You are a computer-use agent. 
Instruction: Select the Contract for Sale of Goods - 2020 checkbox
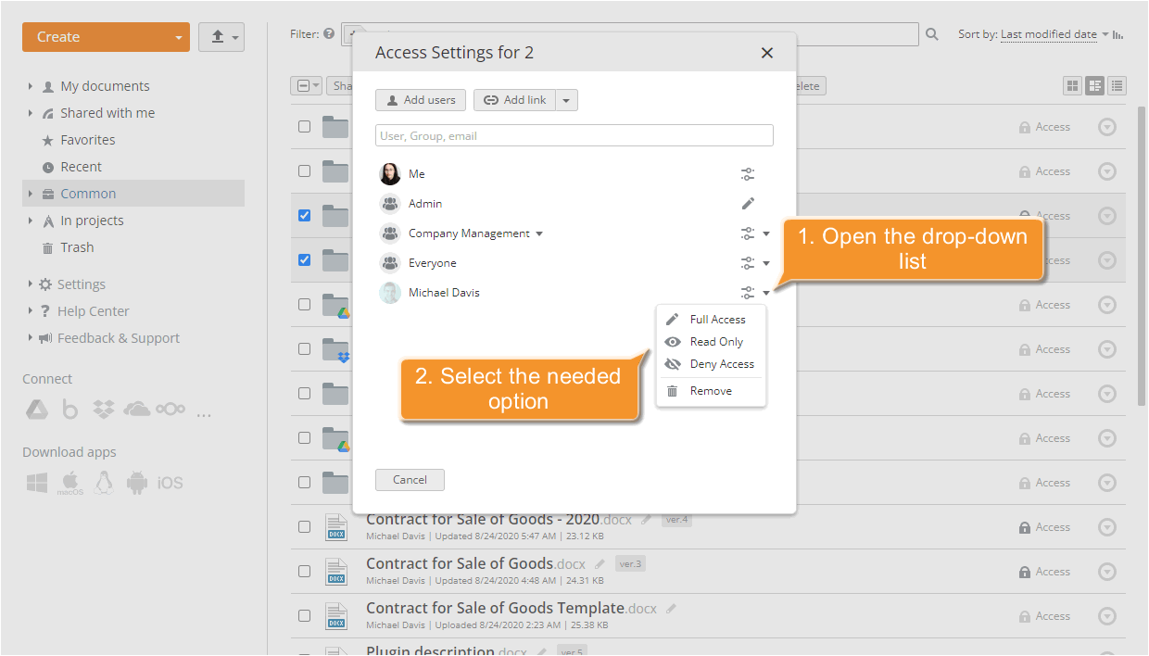click(304, 526)
